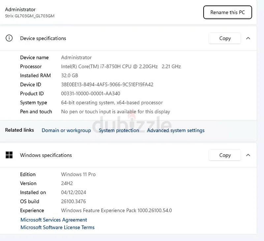Click the Related links label
Screen dimensions: 264x241
(x=19, y=130)
